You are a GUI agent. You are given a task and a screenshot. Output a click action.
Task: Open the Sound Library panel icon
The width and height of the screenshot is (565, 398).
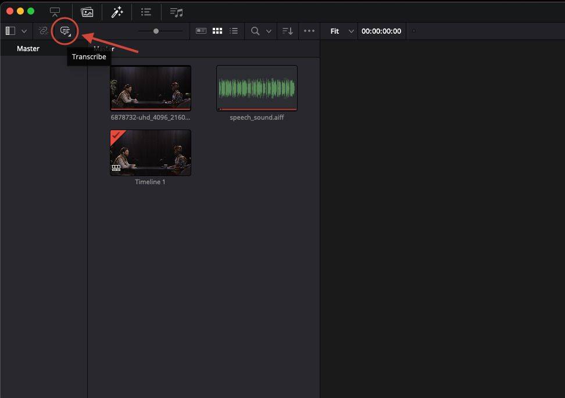point(176,12)
